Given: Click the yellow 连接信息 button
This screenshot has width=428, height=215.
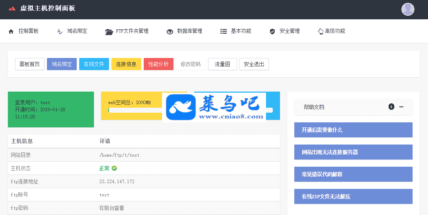Looking at the screenshot, I should click(126, 64).
